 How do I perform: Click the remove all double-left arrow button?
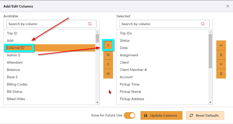coord(108,74)
